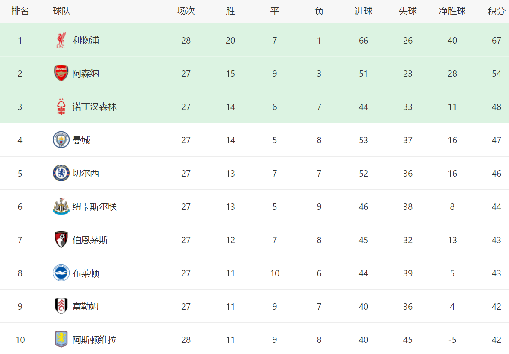This screenshot has width=509, height=354.
Task: Click the Brighton seagull badge
Action: [x=61, y=273]
